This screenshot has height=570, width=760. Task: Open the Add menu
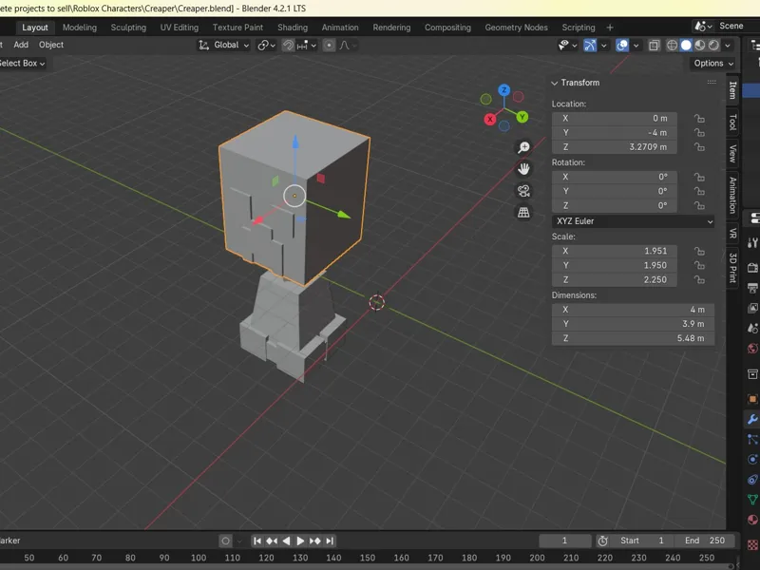tap(21, 45)
